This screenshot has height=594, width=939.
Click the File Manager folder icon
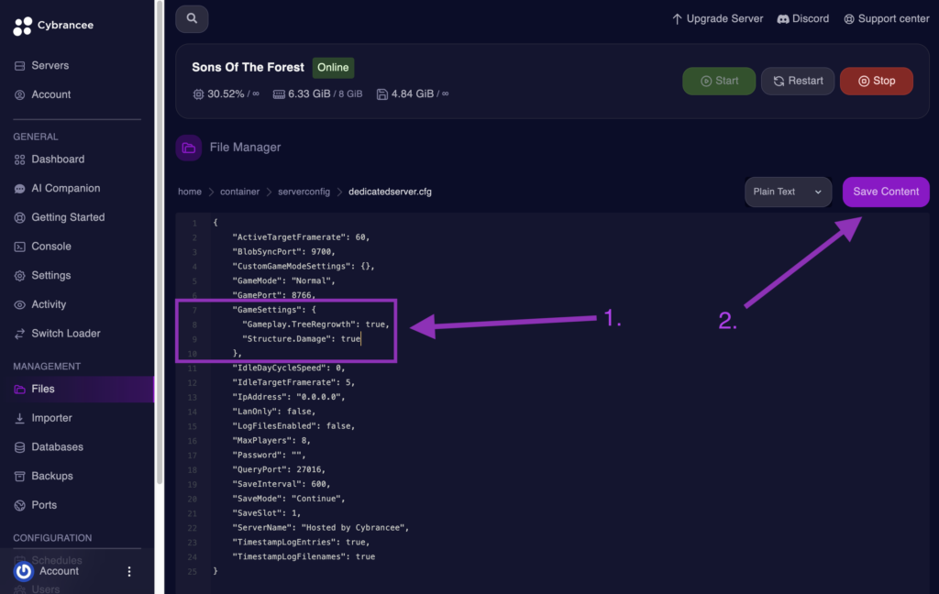(189, 148)
